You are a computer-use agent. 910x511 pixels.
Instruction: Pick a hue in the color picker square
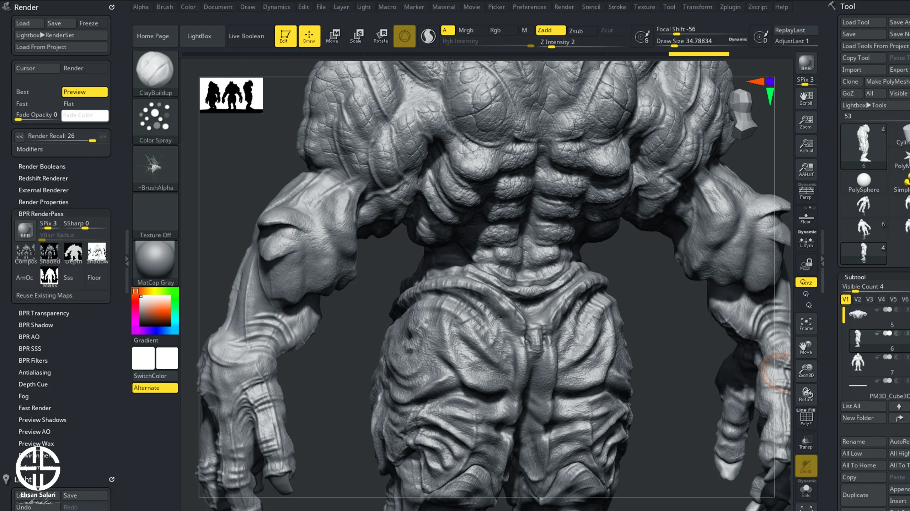(x=155, y=311)
